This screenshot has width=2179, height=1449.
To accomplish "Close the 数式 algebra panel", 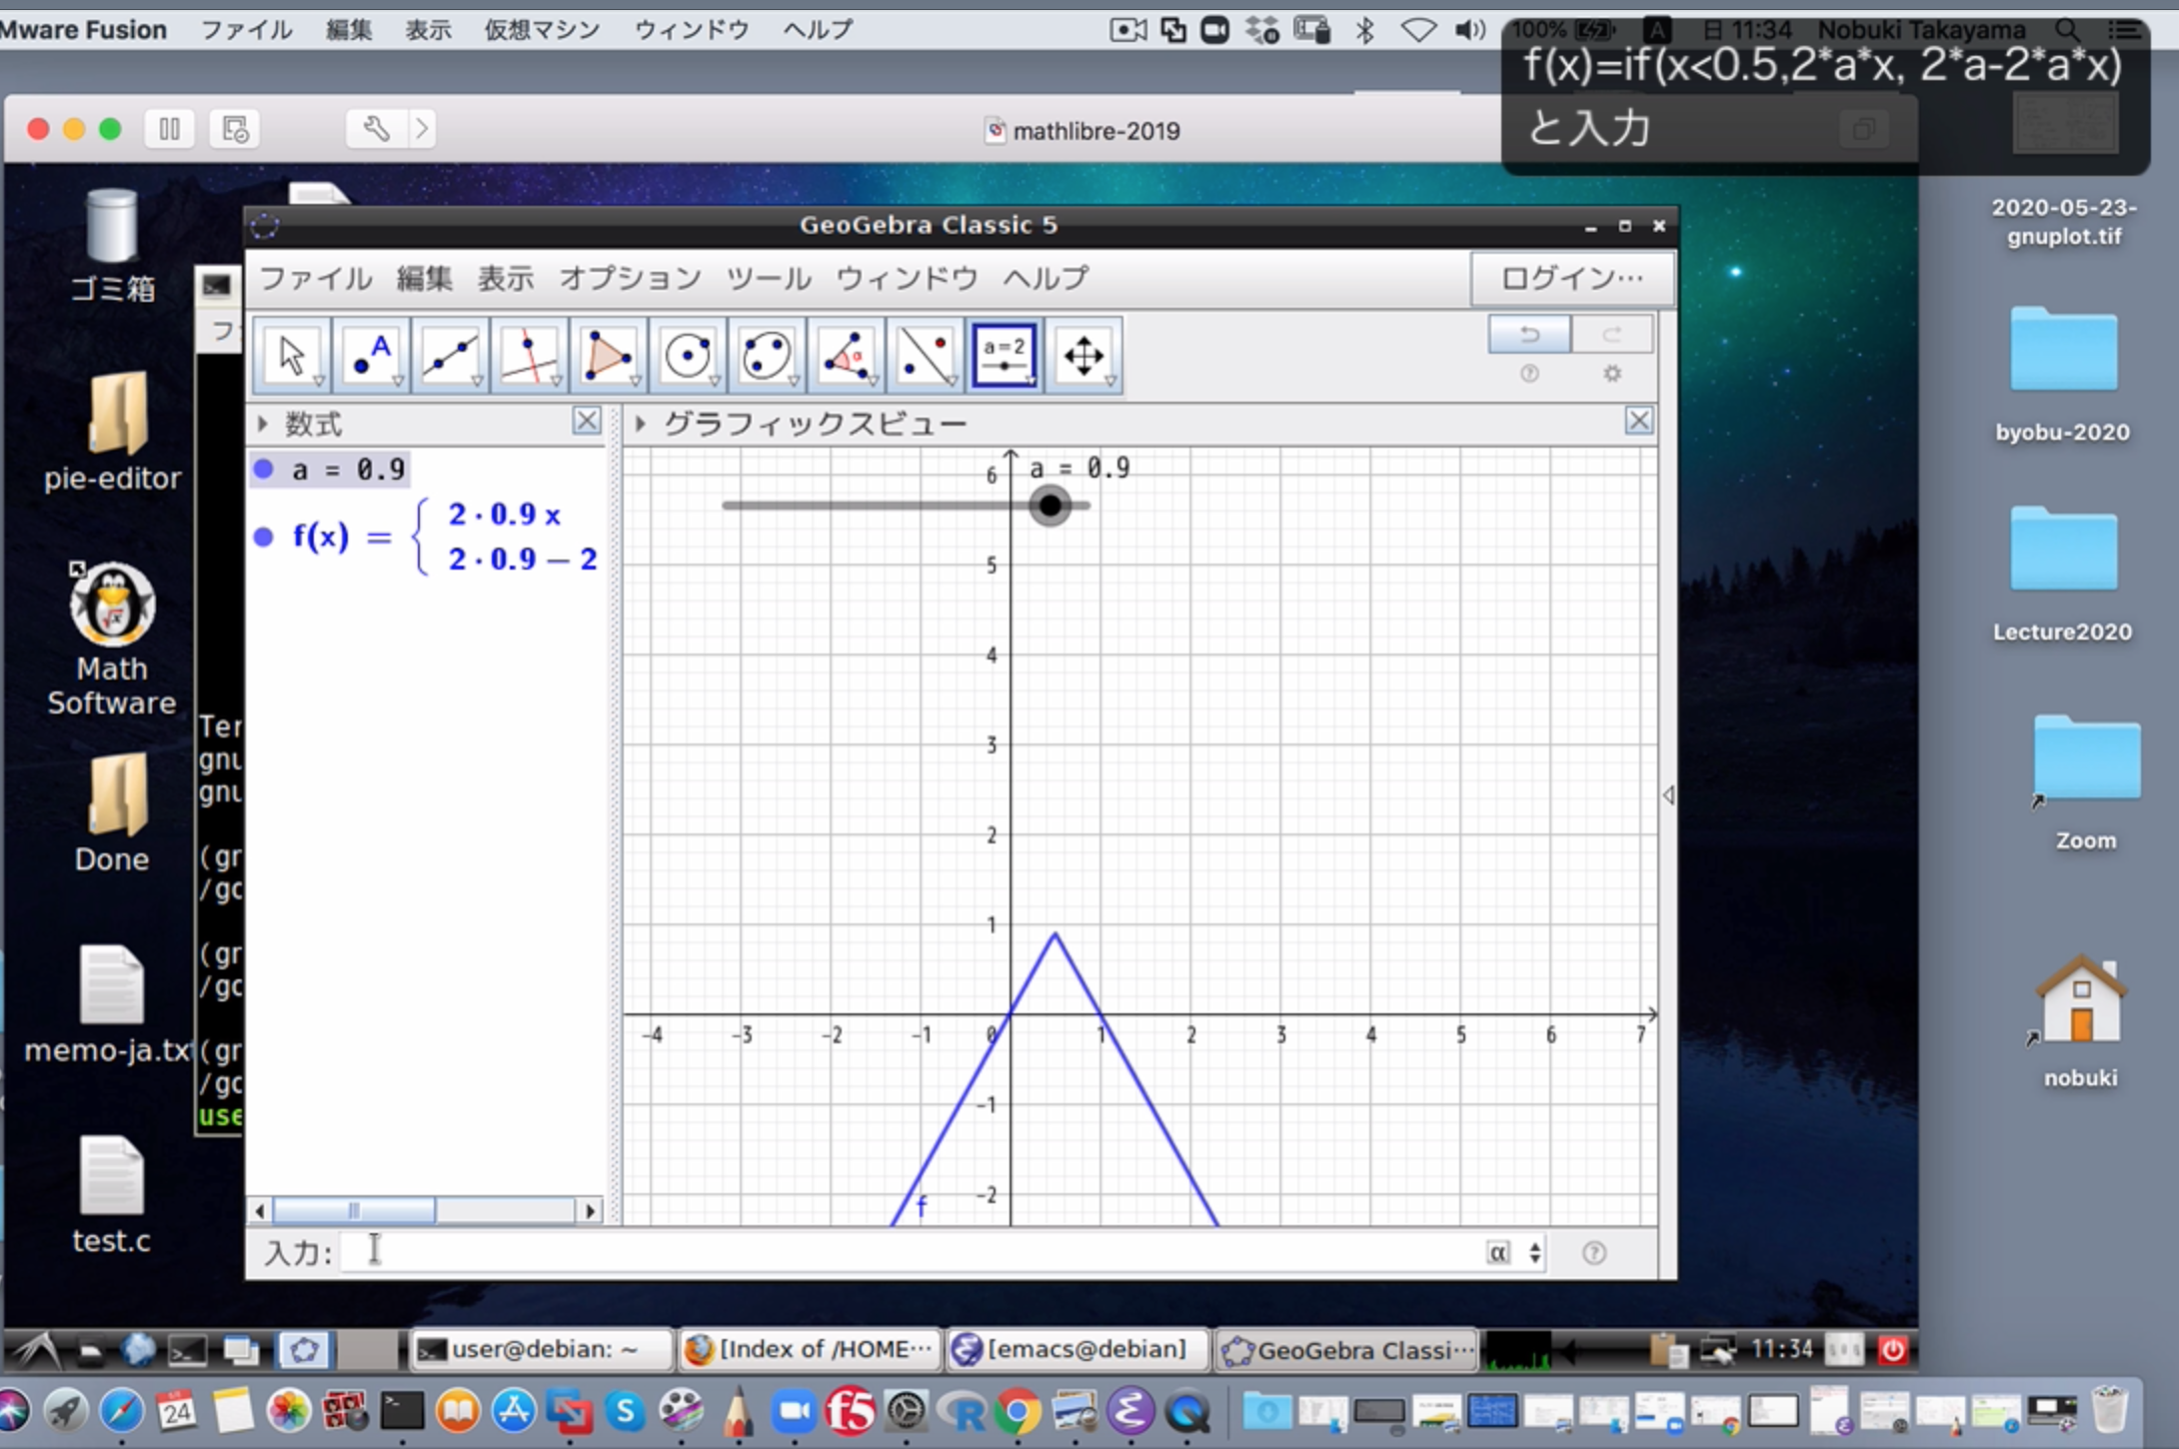I will 587,421.
